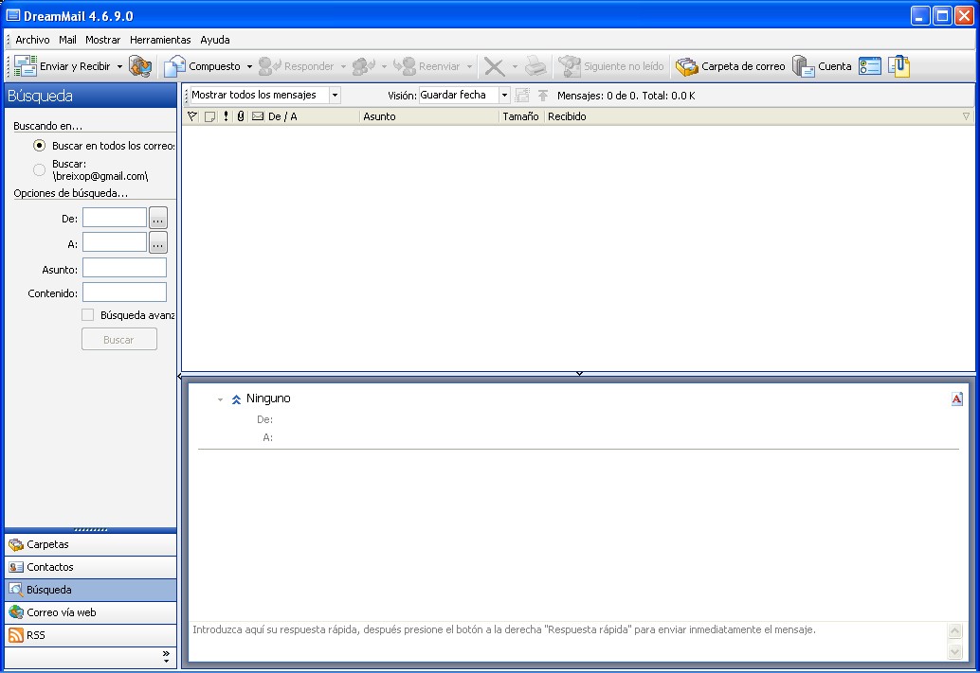Collapse the left panel with splitter arrow
This screenshot has height=673, width=980.
click(179, 377)
